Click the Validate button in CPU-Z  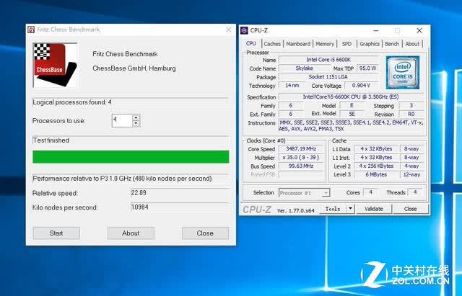(x=374, y=209)
